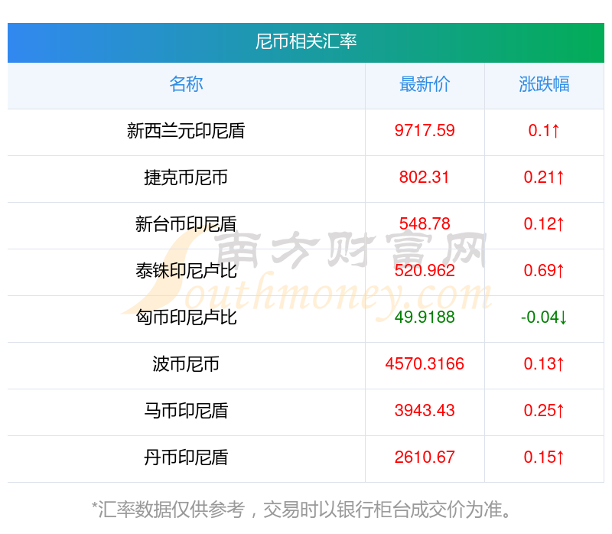Viewport: 612px width, 534px height.
Task: Click the 汇率数据仅供参考 disclaimer note
Action: click(x=301, y=510)
